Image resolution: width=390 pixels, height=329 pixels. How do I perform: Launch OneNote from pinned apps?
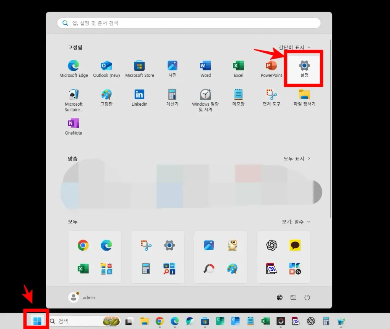tap(74, 127)
